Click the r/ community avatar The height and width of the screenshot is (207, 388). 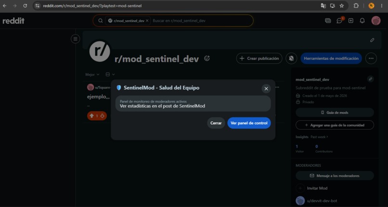click(100, 52)
